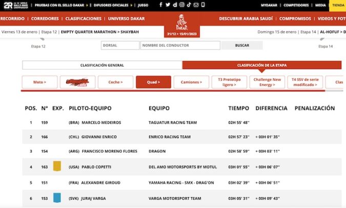Viewport: 346px width, 208px height.
Task: Click the Buscar button
Action: tap(242, 45)
